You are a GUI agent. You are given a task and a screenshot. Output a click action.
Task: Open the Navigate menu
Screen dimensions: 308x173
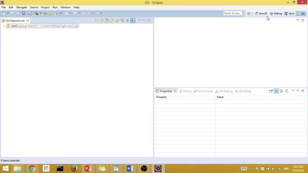[22, 7]
